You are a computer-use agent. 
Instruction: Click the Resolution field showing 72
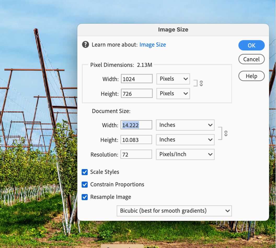click(136, 154)
